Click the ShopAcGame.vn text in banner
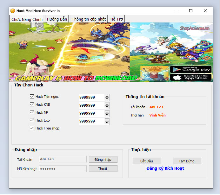Viewport: 220px width, 195px height. click(x=195, y=28)
